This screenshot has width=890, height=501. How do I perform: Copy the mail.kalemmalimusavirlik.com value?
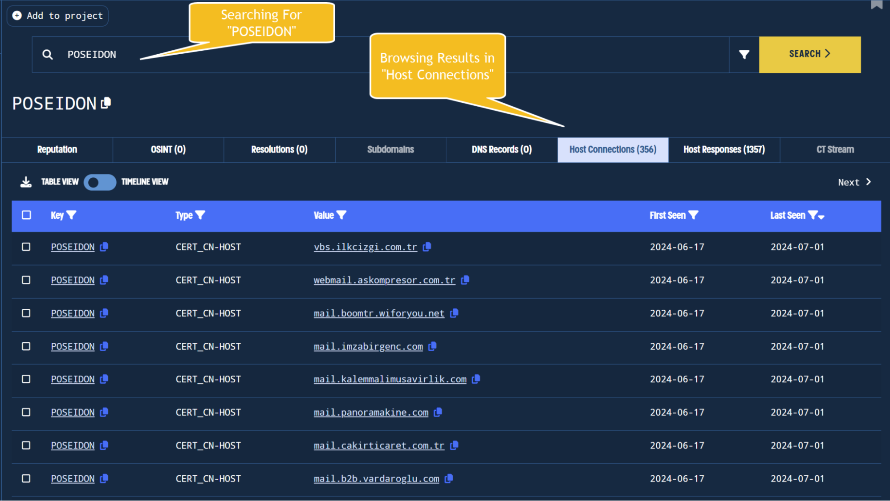476,379
